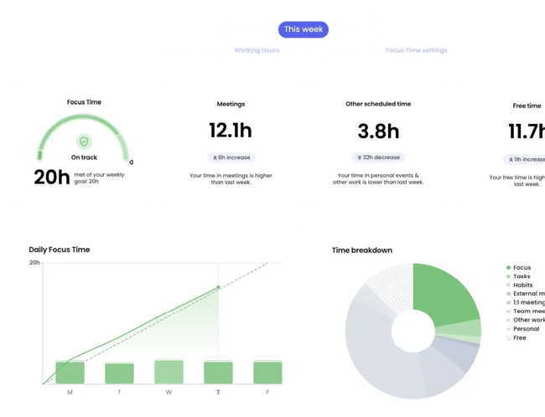Click the Thursday data point on line chart
The height and width of the screenshot is (417, 545).
[219, 287]
